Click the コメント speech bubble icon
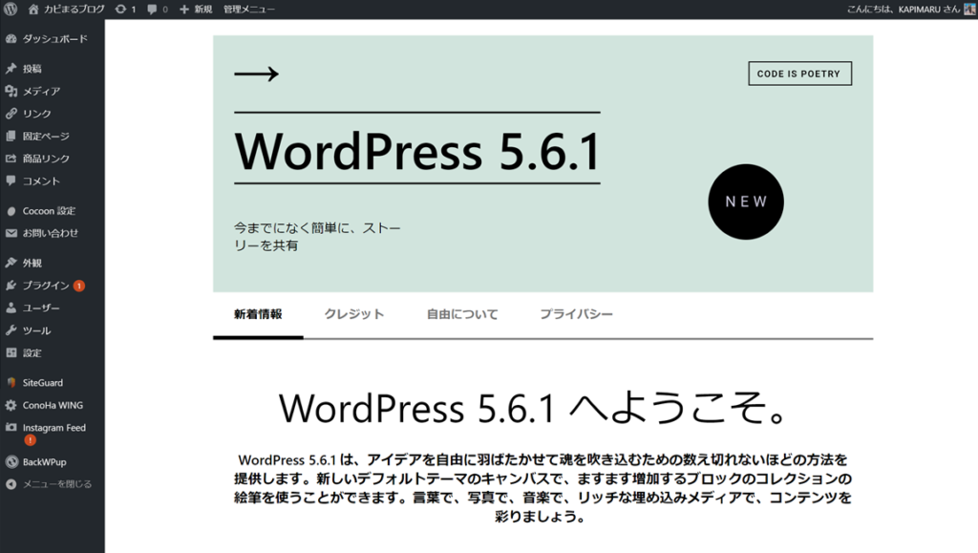 11,181
